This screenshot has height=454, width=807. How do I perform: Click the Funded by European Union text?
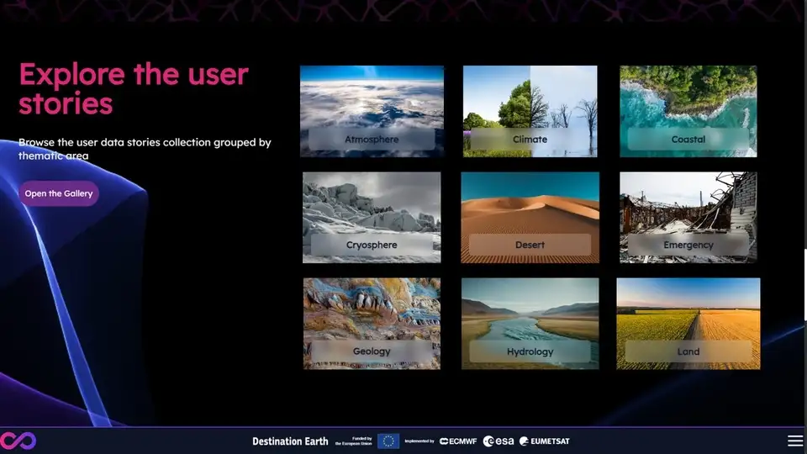353,441
